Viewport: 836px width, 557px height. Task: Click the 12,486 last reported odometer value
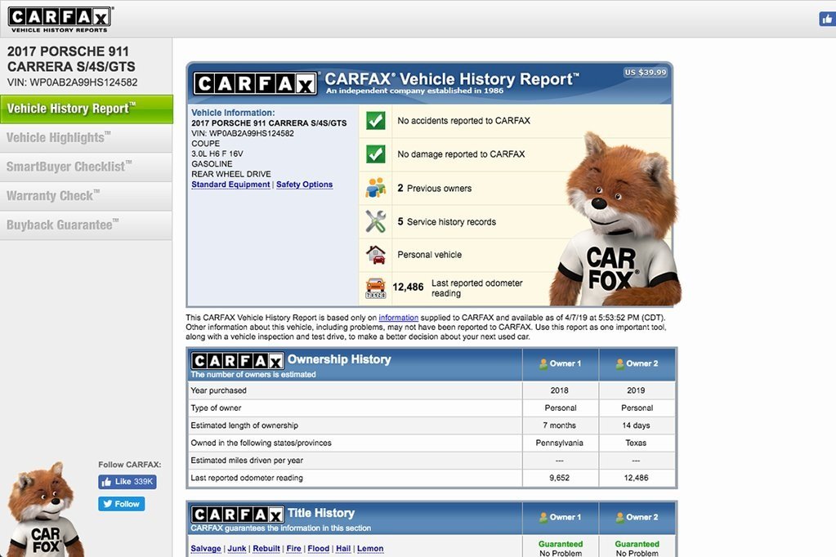pyautogui.click(x=408, y=287)
